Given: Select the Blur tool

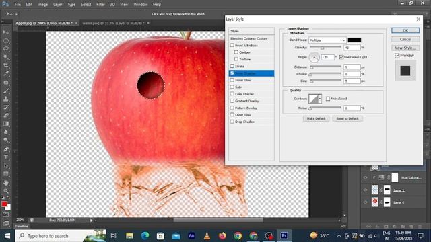Looking at the screenshot, I should click(6, 132).
